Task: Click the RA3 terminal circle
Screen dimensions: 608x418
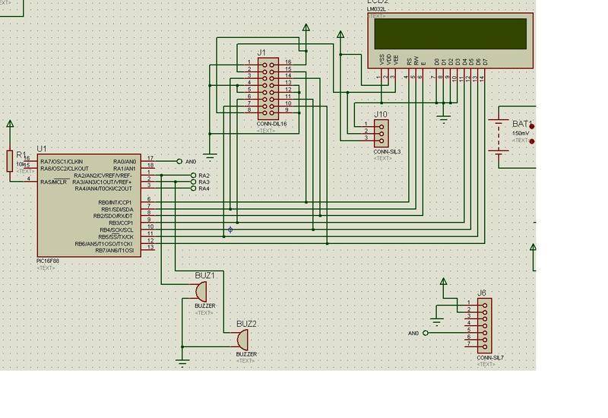Action: click(x=194, y=182)
